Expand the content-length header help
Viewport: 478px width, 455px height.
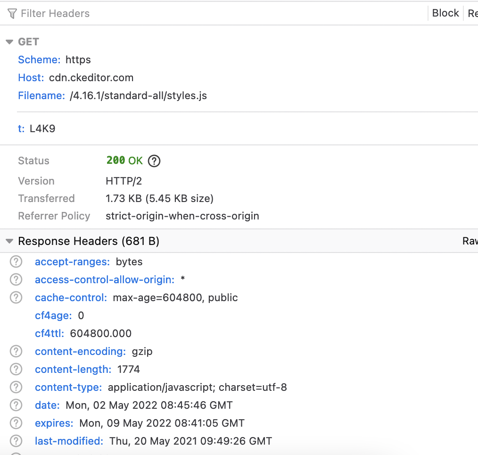pyautogui.click(x=16, y=369)
